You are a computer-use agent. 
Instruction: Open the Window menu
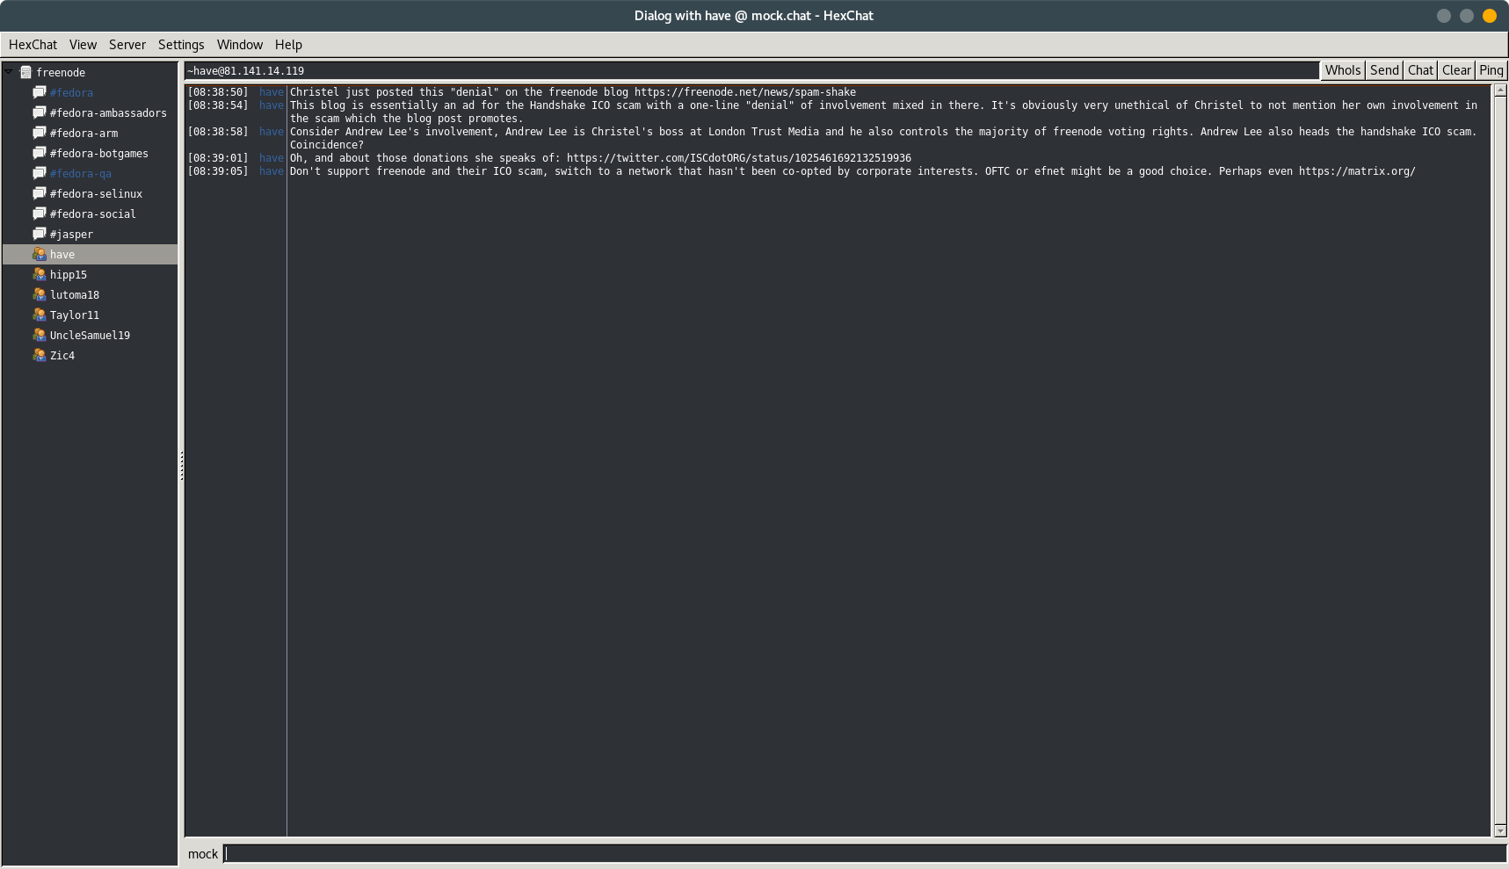[x=240, y=45]
